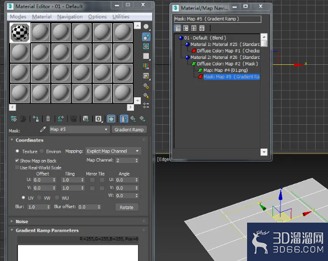The width and height of the screenshot is (328, 261).
Task: Switch Navigator to View Large Icons
Action: click(202, 28)
